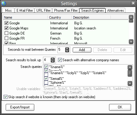Viewport: 137px width, 115px height.
Task: Click the "French" country cell
Action: pyautogui.click(x=55, y=38)
